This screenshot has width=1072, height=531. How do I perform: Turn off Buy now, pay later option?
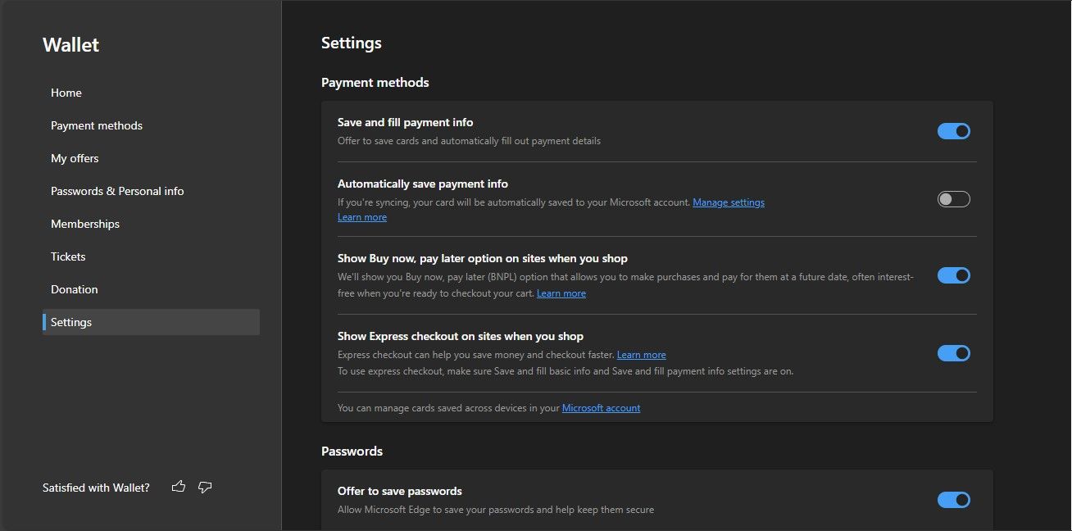click(x=953, y=275)
